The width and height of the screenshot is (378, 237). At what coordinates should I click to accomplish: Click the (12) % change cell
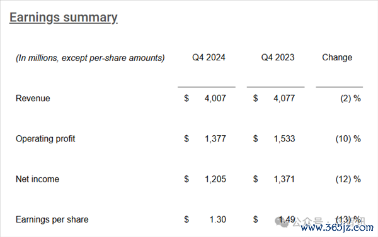click(x=348, y=179)
